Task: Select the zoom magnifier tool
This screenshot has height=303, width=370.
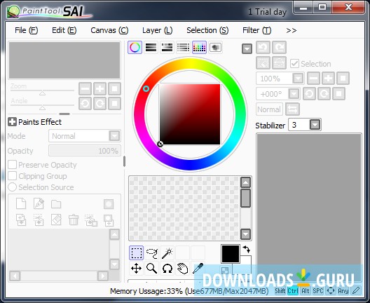Action: [x=152, y=269]
